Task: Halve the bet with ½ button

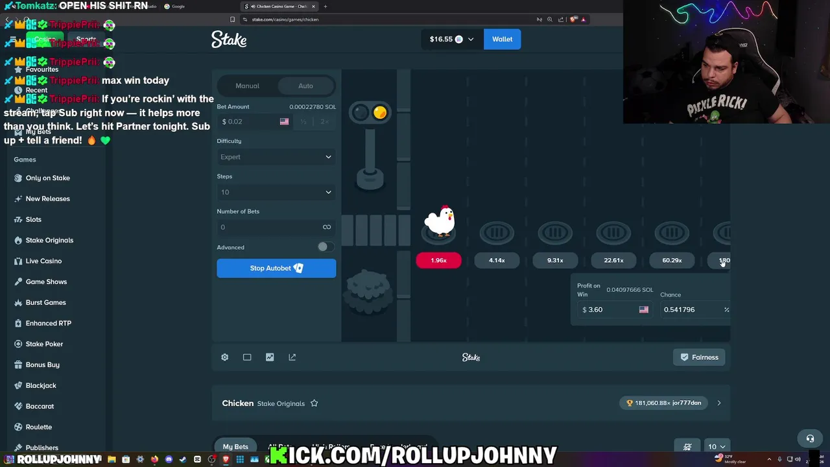Action: click(303, 121)
